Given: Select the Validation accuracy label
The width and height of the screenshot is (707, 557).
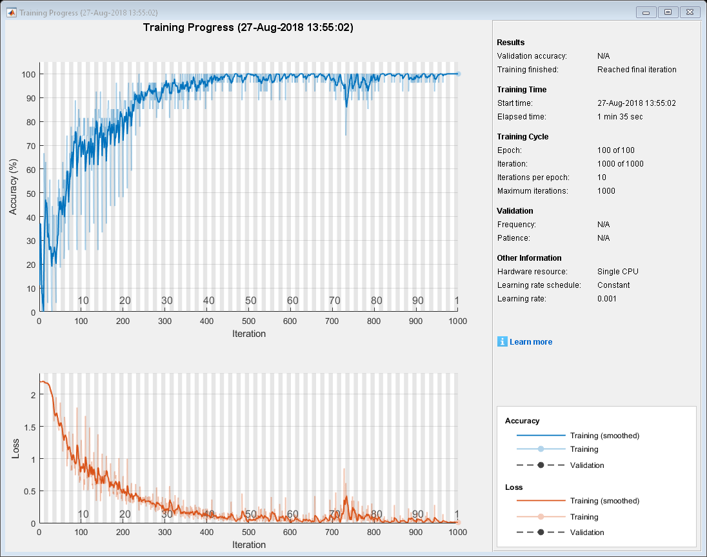Looking at the screenshot, I should tap(532, 56).
